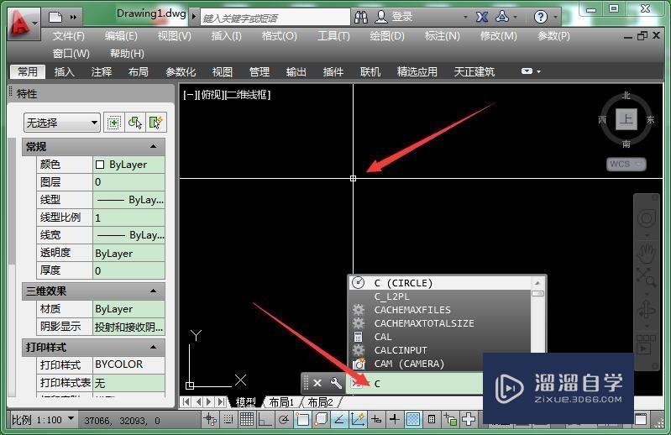Click the 打印样式 BYCOLOR value
Image resolution: width=671 pixels, height=435 pixels.
coord(128,364)
